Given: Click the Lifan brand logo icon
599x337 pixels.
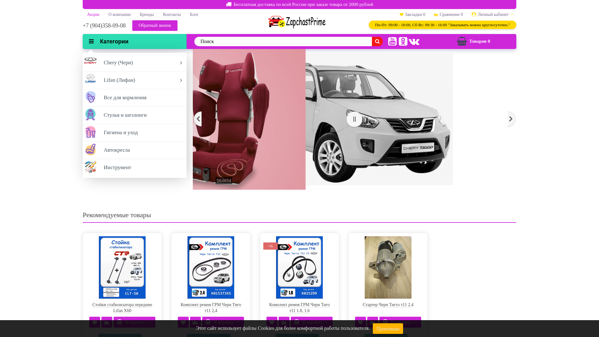Looking at the screenshot, I should click(90, 79).
